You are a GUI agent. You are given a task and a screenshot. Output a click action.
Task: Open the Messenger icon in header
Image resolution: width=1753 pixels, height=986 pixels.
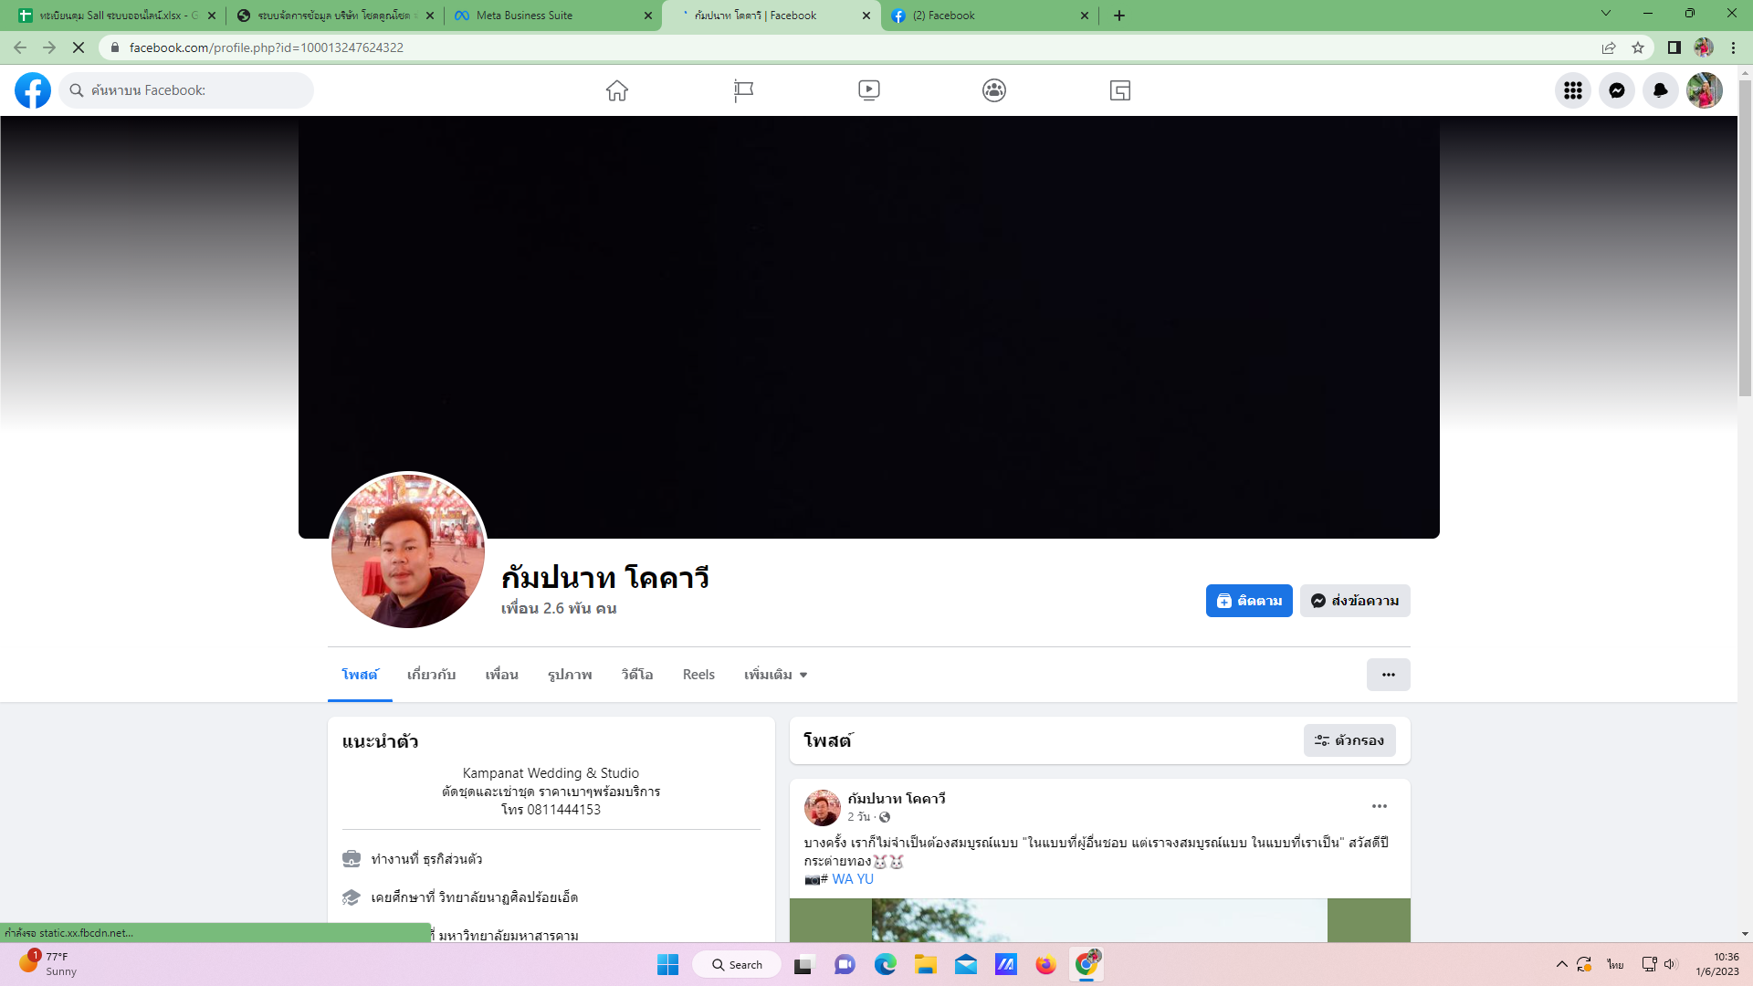[x=1616, y=90]
